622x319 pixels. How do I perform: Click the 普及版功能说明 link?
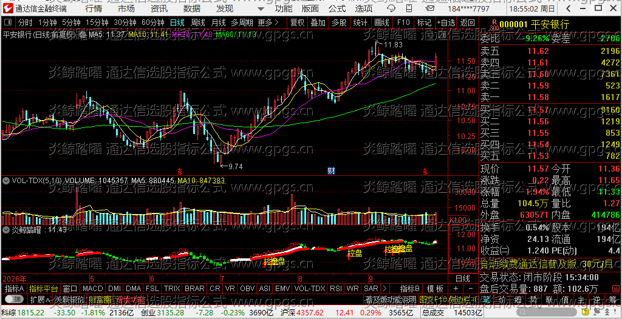pyautogui.click(x=391, y=299)
